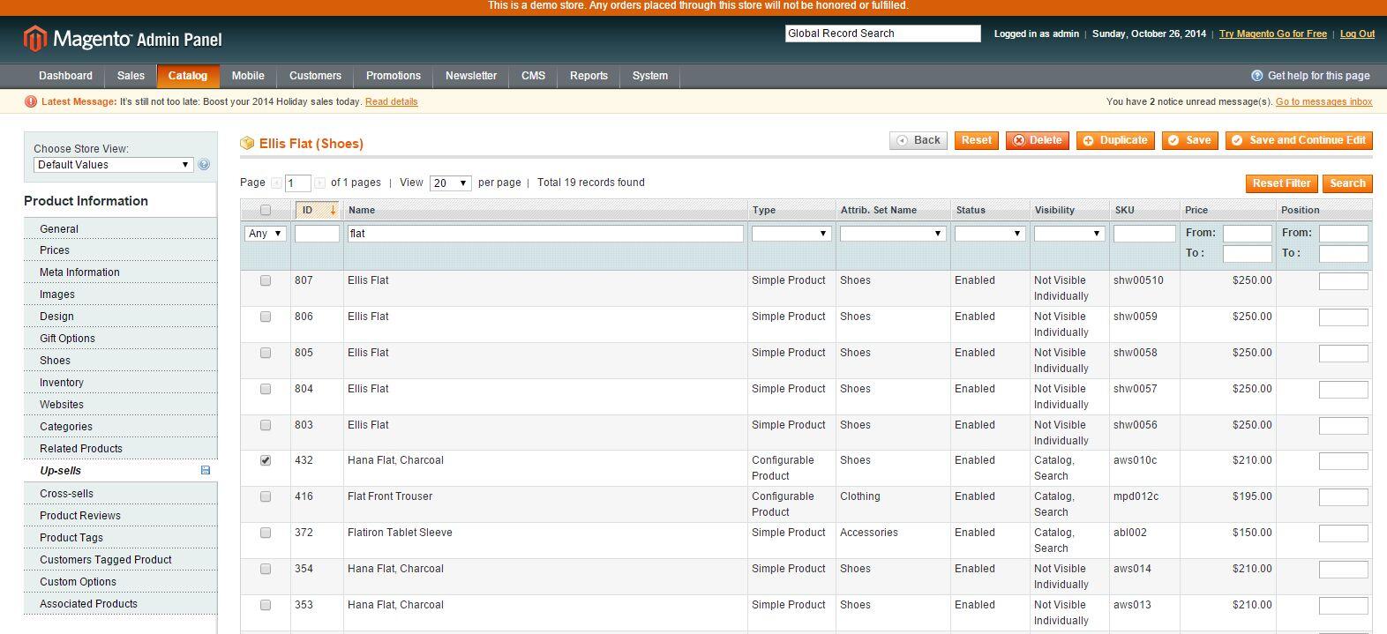Click the ID filter input field
Viewport: 1387px width, 634px height.
(317, 234)
